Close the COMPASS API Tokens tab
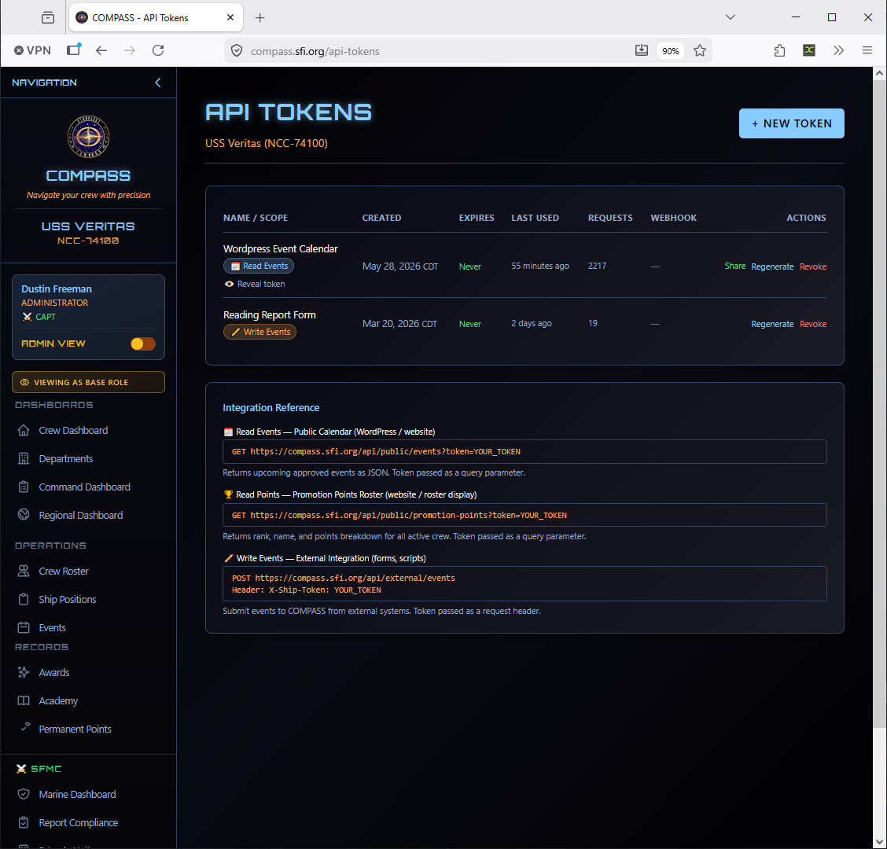Viewport: 887px width, 849px height. pyautogui.click(x=230, y=17)
